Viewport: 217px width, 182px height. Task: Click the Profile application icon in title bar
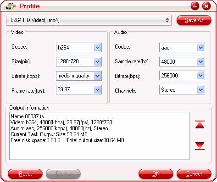pos(11,6)
